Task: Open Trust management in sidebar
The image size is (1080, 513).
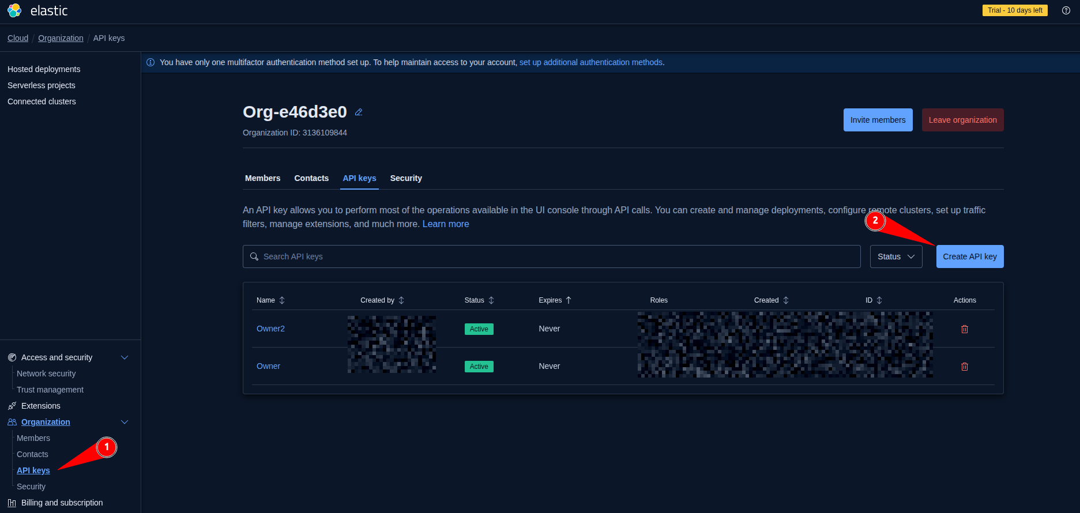Action: pyautogui.click(x=50, y=390)
